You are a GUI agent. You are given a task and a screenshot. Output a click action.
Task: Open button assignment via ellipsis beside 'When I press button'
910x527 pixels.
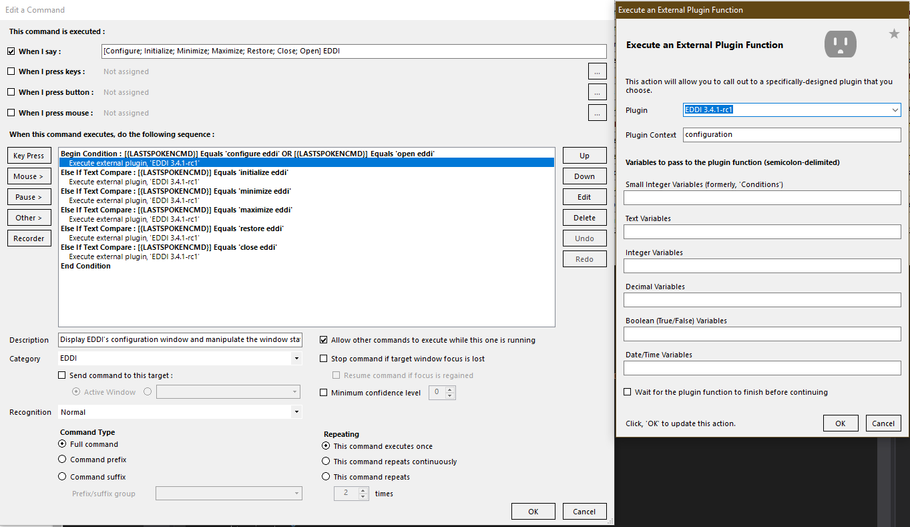597,92
